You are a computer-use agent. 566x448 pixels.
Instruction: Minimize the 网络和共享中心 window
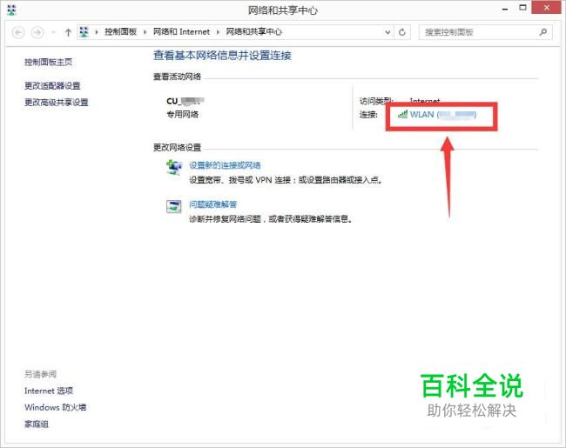(x=505, y=9)
